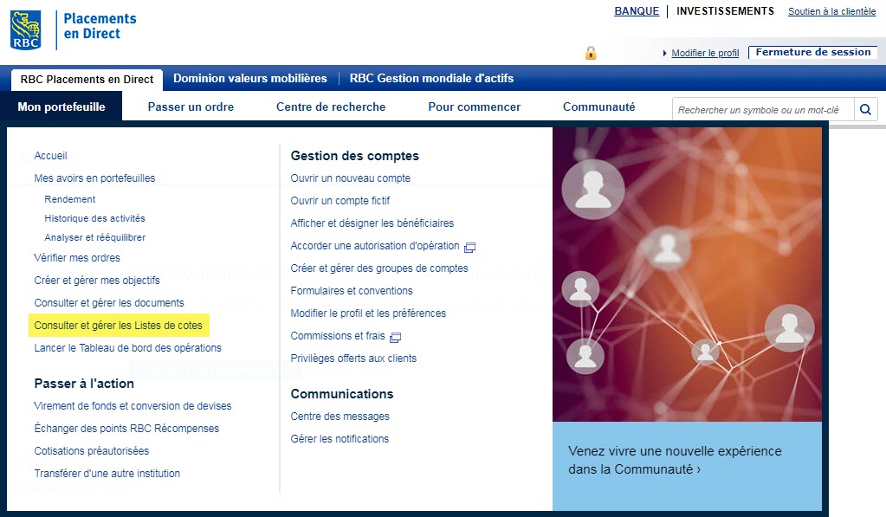Viewport: 886px width, 517px height.
Task: Launch Tableau de bord des opérations
Action: click(127, 349)
